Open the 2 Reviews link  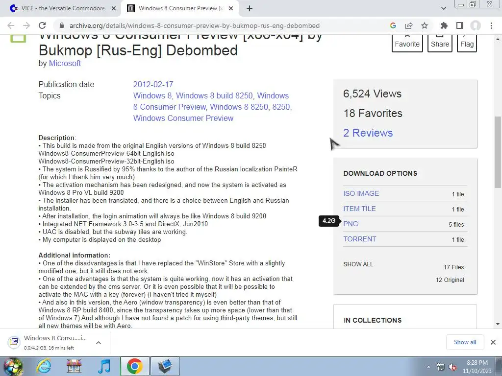point(368,133)
